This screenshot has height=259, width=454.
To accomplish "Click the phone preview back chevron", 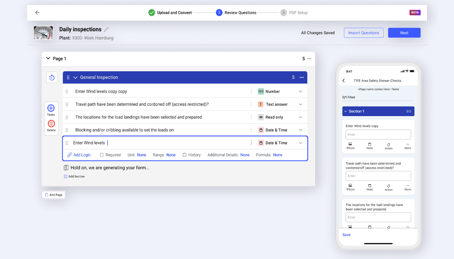I will (344, 81).
